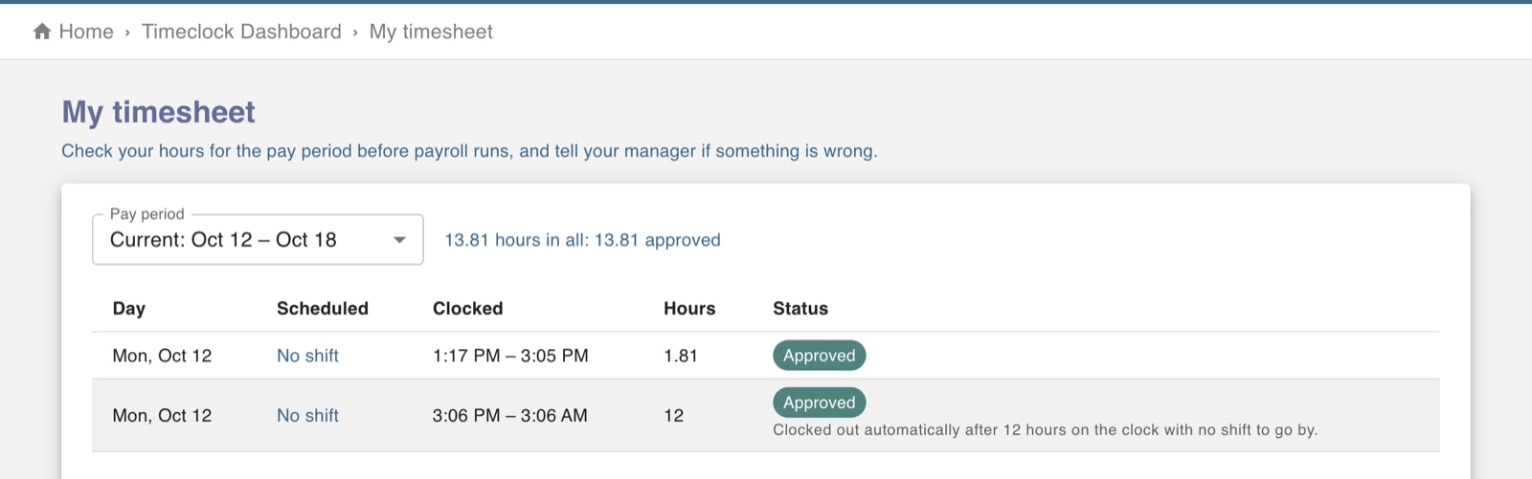Image resolution: width=1532 pixels, height=479 pixels.
Task: Click Mon, Oct 12 in the 12 hours row
Action: tap(162, 416)
